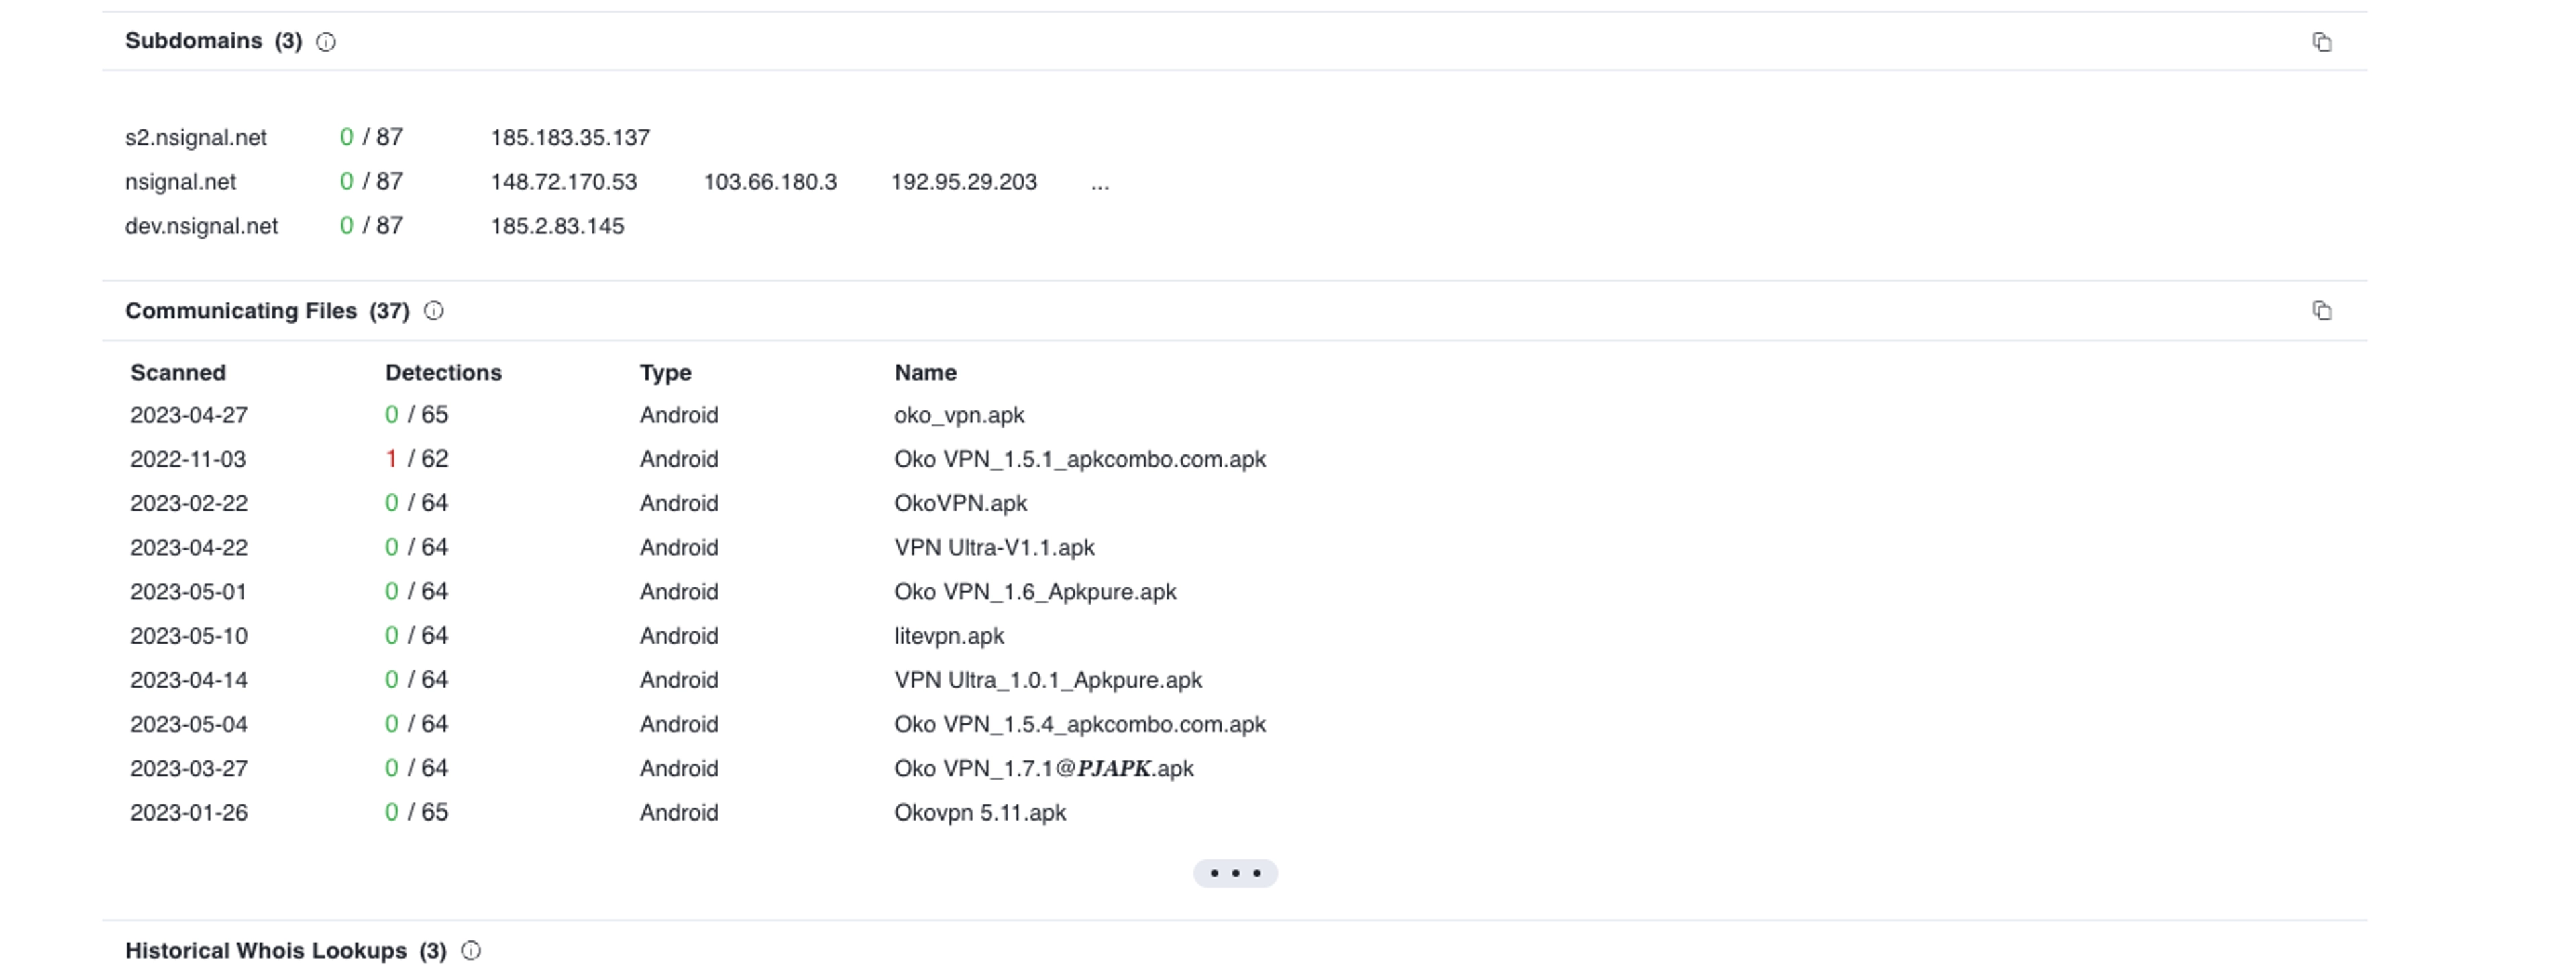Copy the Subdomains list via copy icon
Screen dimensions: 2576x972
pos(2321,42)
